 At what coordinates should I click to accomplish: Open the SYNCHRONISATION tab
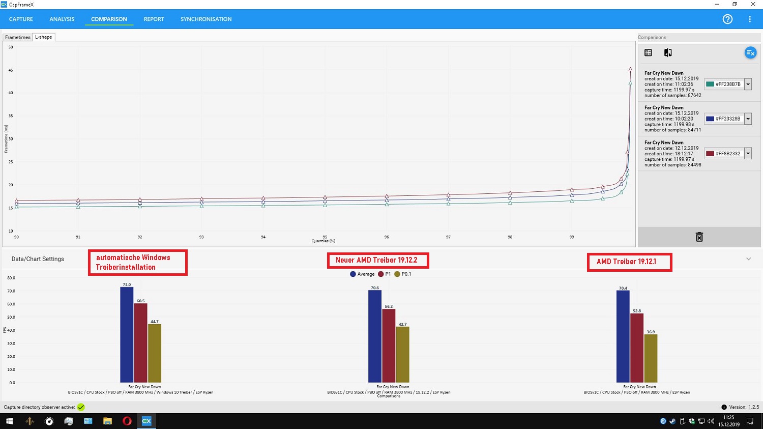point(206,19)
